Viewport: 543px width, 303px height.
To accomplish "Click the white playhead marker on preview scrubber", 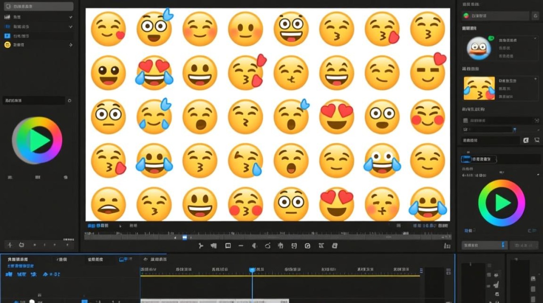I will pos(185,238).
